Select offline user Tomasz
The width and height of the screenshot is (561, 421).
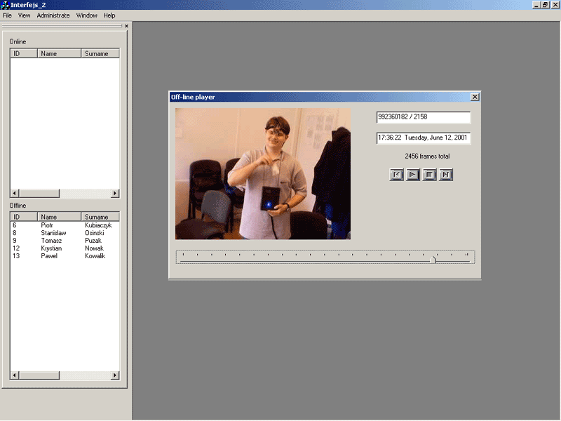51,241
